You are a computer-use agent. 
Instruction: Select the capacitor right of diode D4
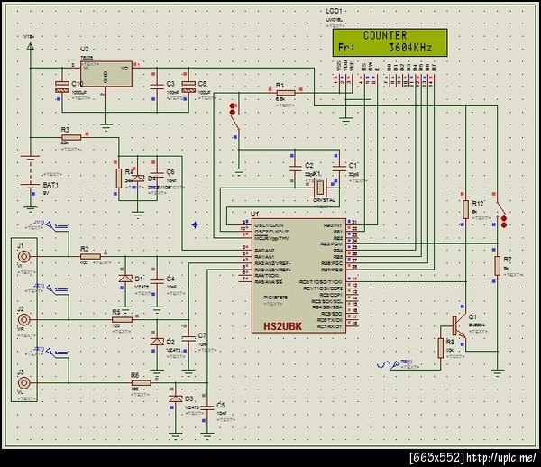(157, 175)
